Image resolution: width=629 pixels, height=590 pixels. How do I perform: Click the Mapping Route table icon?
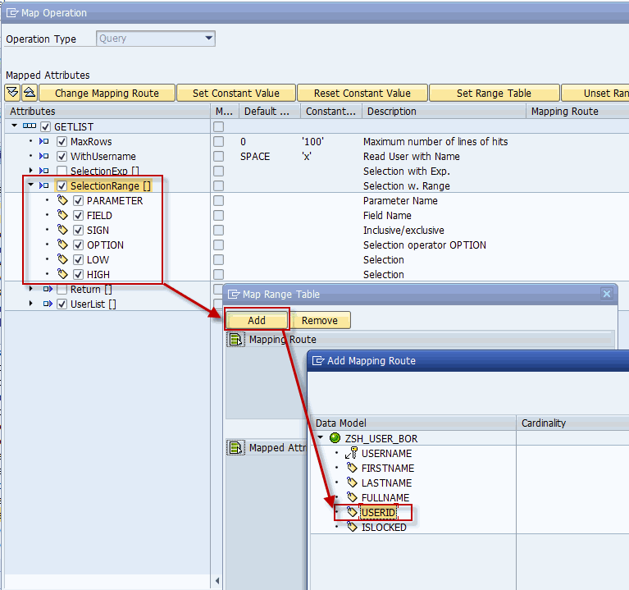tap(236, 339)
